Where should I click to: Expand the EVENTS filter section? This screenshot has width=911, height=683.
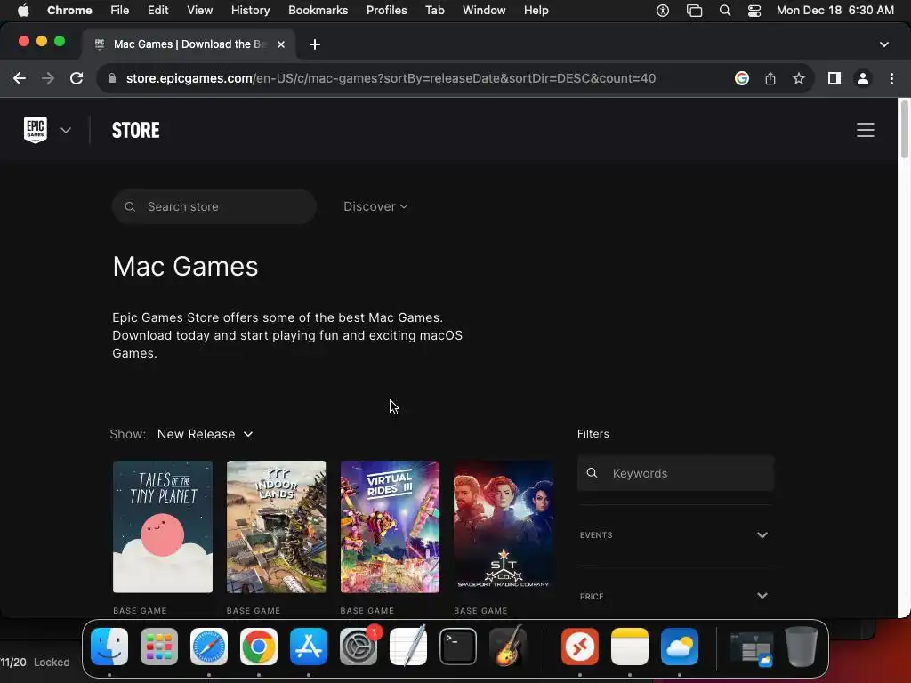pyautogui.click(x=675, y=534)
